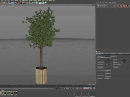Open the MoGraph menu

coord(31,1)
